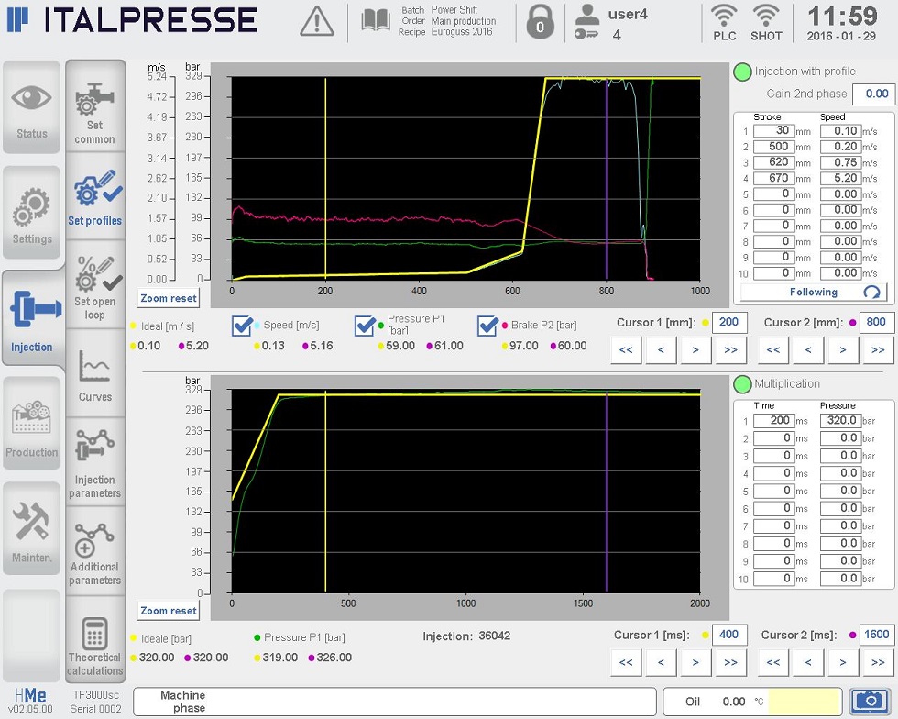Reset zoom on the multiplication pressure chart
This screenshot has width=898, height=719.
click(x=169, y=611)
